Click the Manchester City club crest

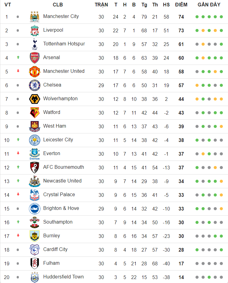pos(35,17)
